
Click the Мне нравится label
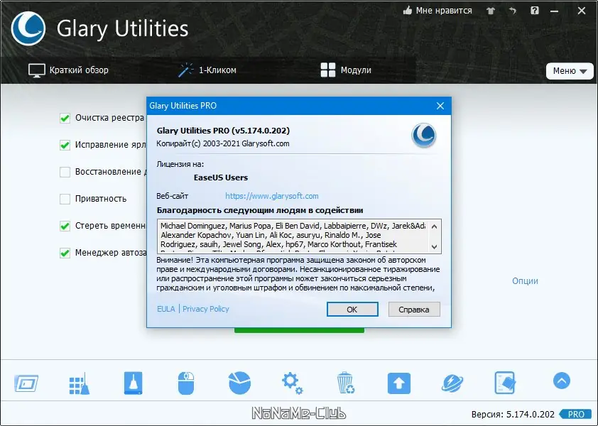(x=444, y=11)
